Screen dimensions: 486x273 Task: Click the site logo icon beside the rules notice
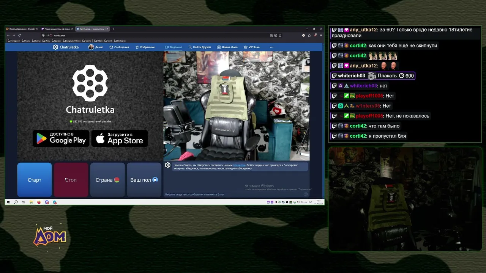coord(168,165)
